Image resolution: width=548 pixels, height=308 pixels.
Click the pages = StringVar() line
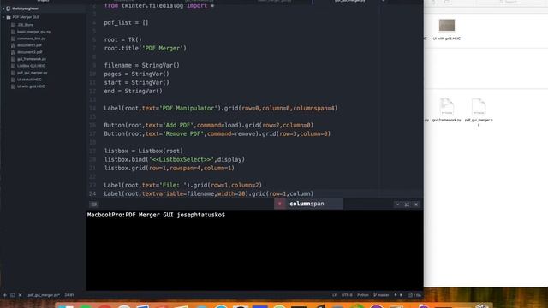[x=136, y=74]
